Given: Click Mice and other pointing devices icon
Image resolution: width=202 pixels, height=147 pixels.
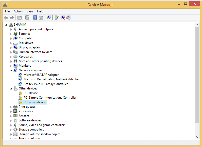Looking at the screenshot, I should pos(15,61).
